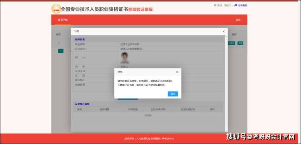Click the user profile icon in the header
This screenshot has width=301, height=144.
(x=215, y=5)
